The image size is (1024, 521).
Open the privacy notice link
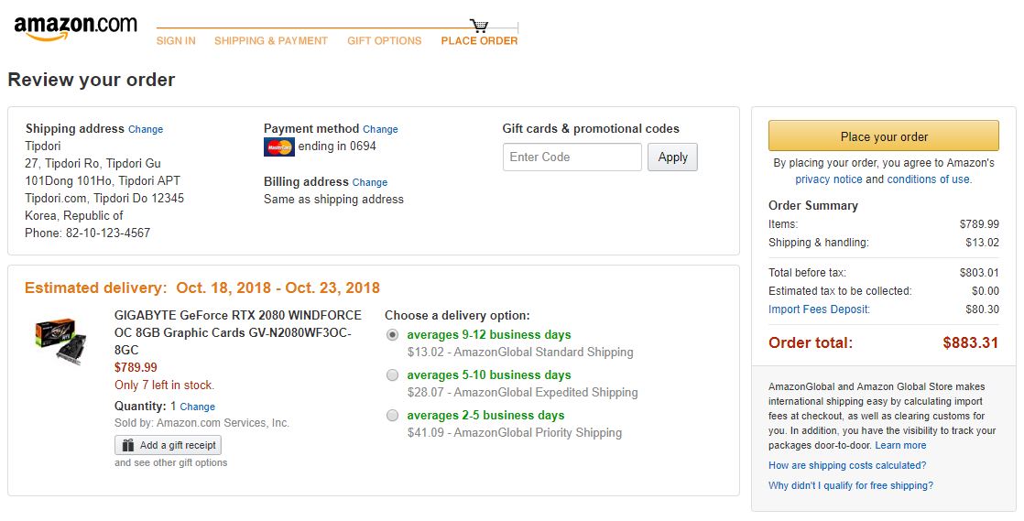point(828,179)
